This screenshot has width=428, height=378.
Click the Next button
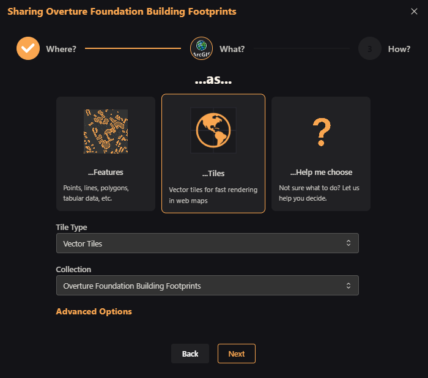click(x=237, y=354)
